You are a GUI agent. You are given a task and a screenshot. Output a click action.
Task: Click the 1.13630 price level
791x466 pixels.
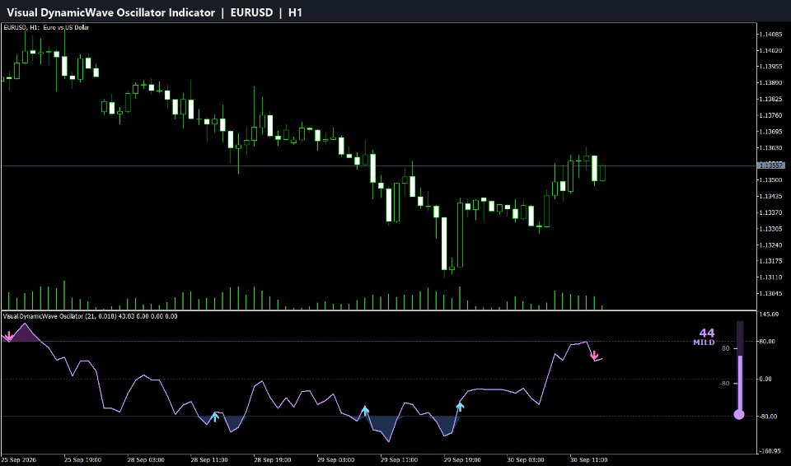click(x=771, y=147)
